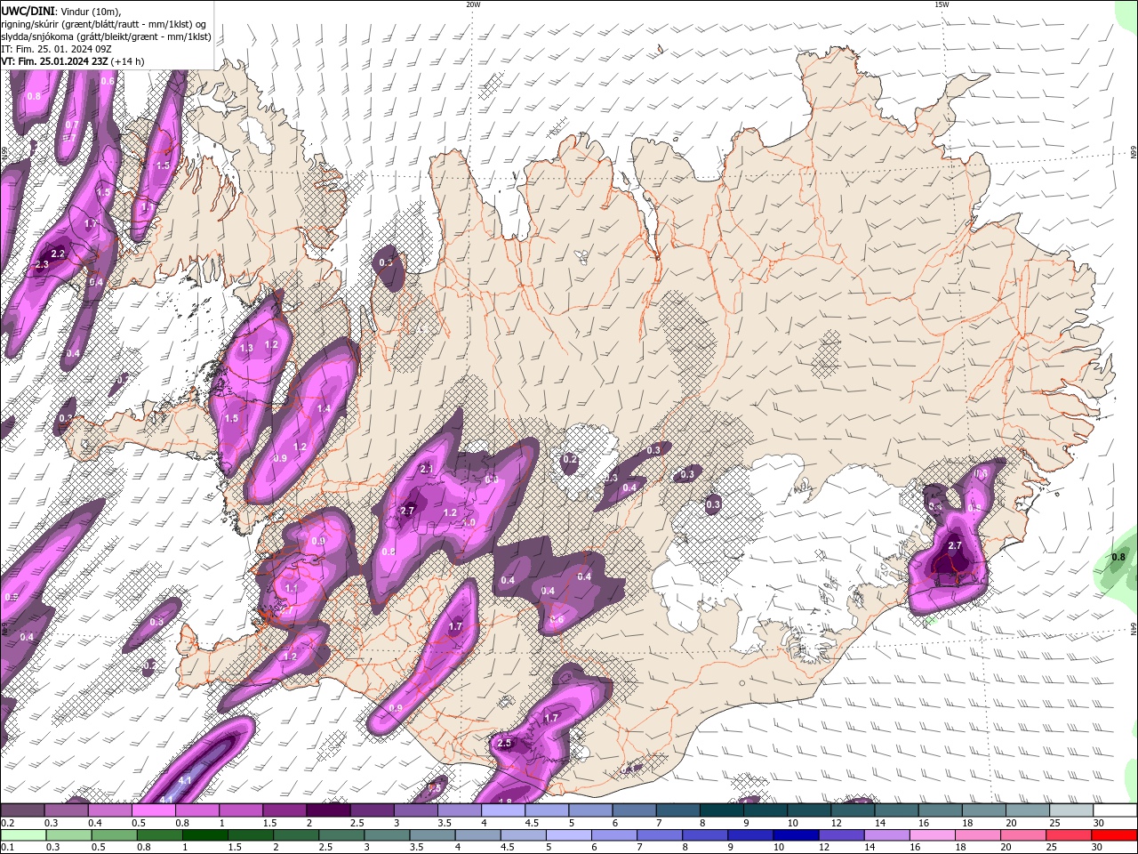Pick the snow swatch between 4 and 4.5
Image resolution: width=1138 pixels, height=854 pixels.
(502, 810)
